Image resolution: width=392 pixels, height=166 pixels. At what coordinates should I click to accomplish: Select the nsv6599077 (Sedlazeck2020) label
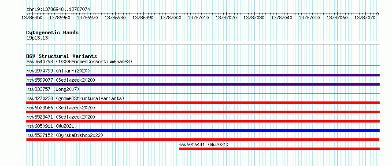(x=61, y=80)
